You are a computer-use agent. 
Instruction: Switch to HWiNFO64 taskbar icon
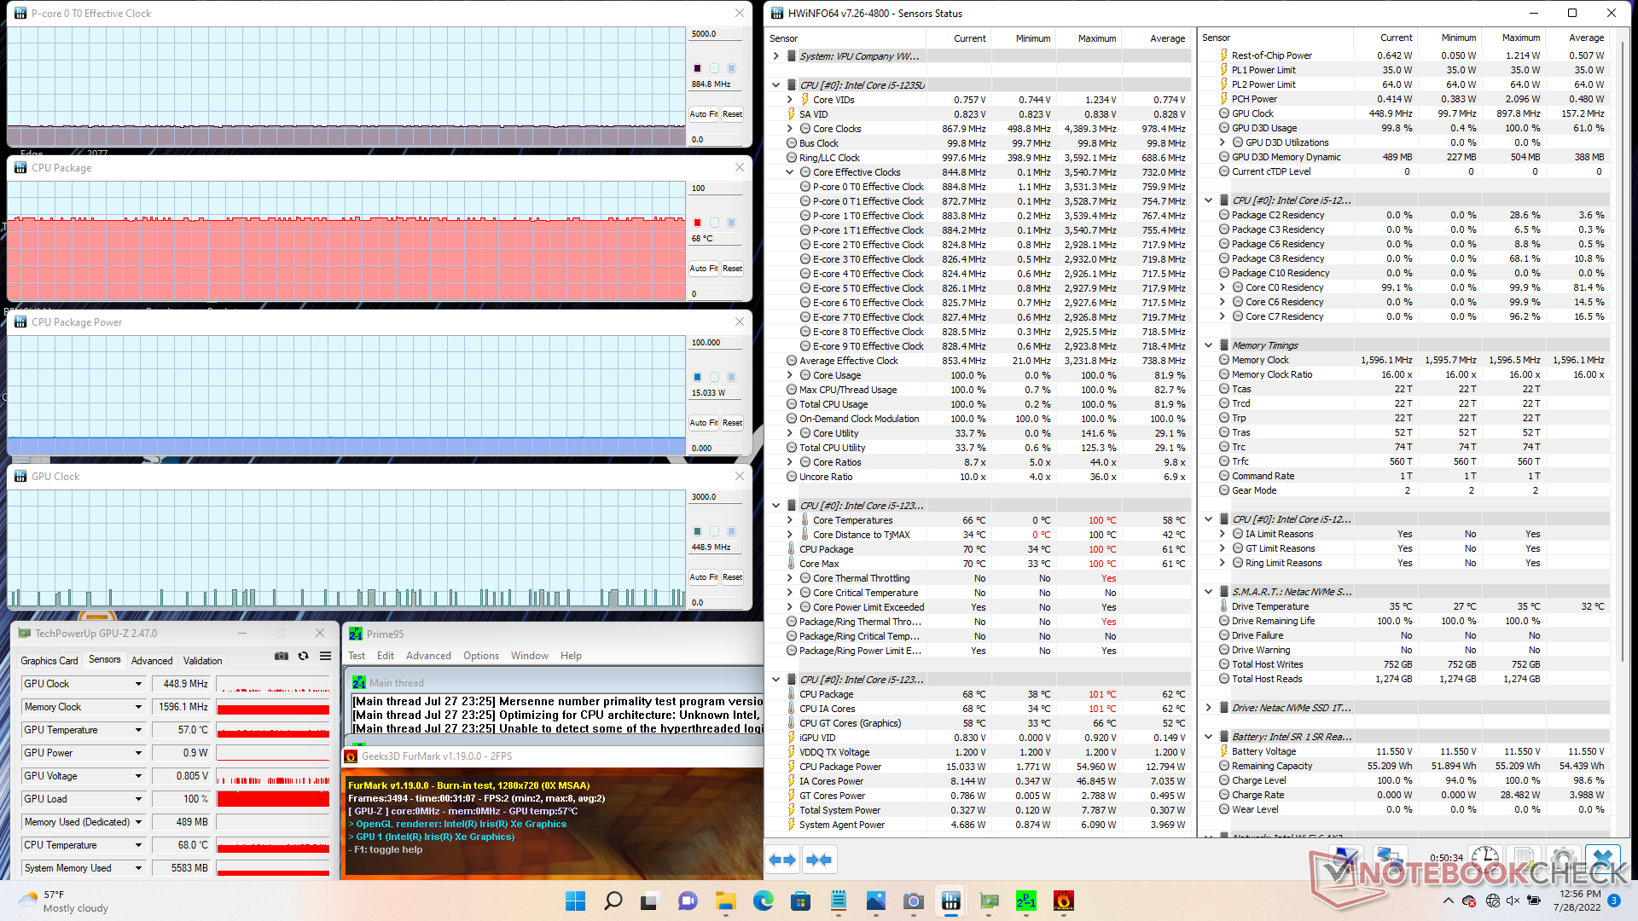point(950,901)
